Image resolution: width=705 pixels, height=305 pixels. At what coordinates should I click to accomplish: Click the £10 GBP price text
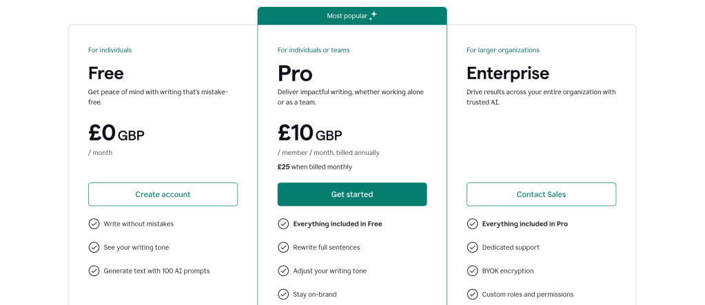(x=309, y=133)
